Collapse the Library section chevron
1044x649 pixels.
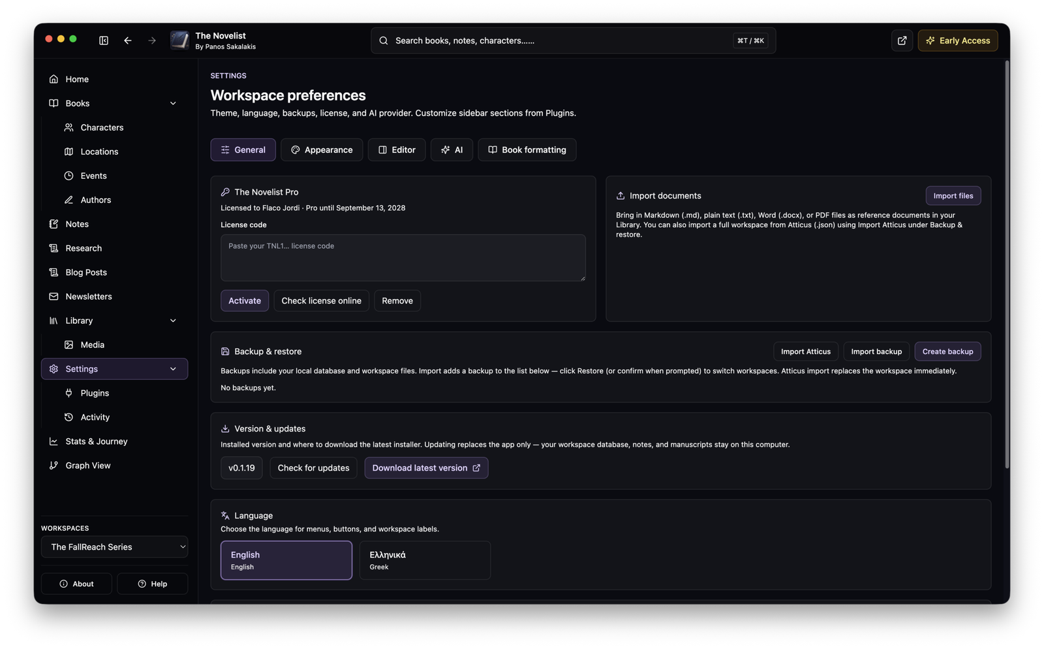coord(173,321)
